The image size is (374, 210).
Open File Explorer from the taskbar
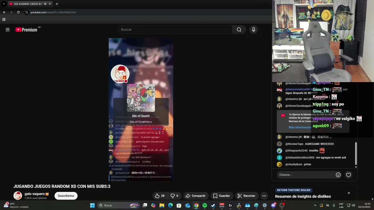tap(162, 205)
